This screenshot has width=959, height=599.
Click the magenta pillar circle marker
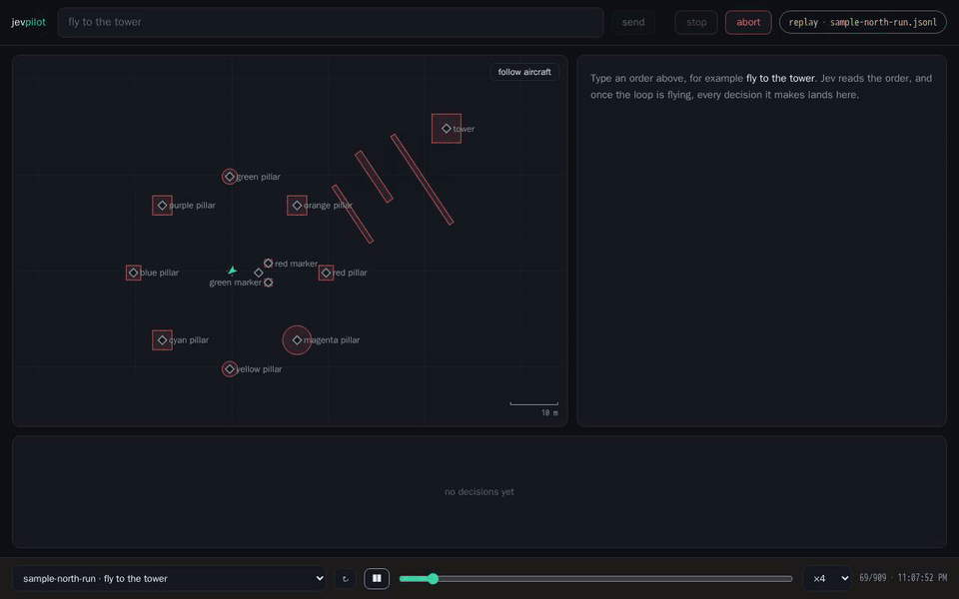(x=298, y=339)
